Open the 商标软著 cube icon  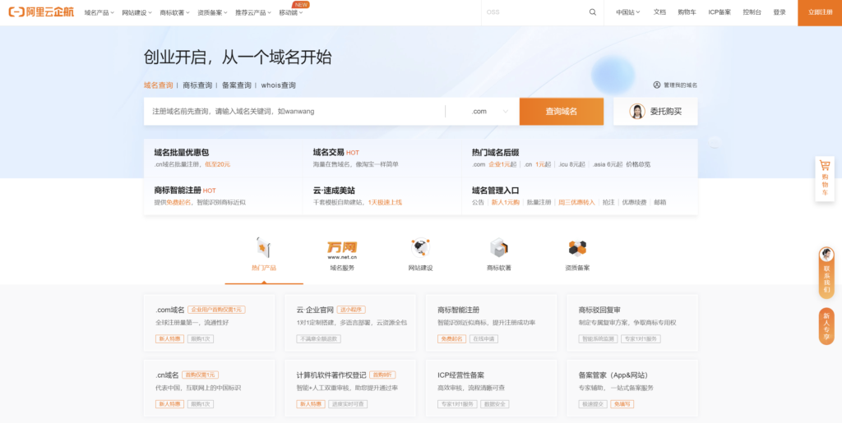[x=499, y=248]
